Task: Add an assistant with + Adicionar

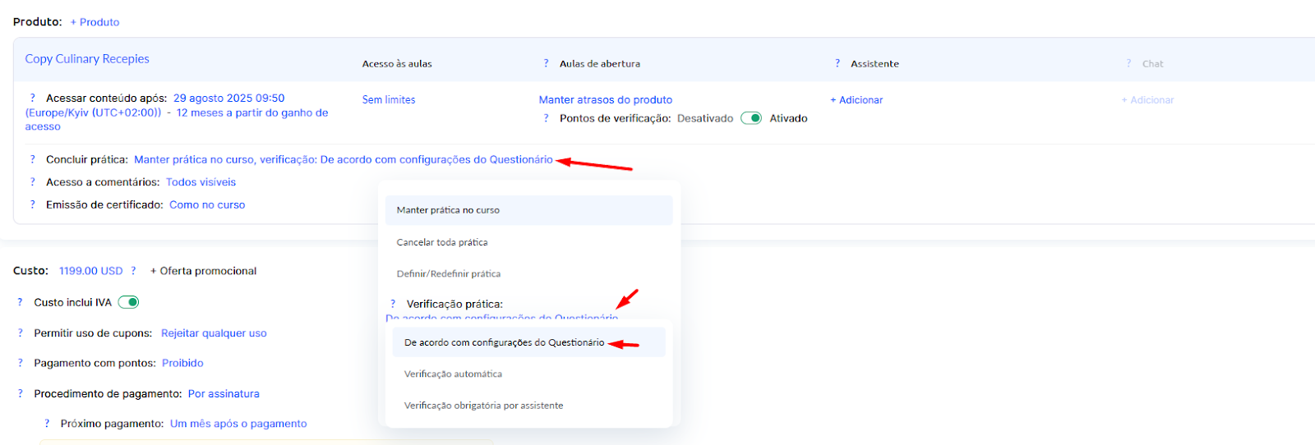Action: [856, 99]
